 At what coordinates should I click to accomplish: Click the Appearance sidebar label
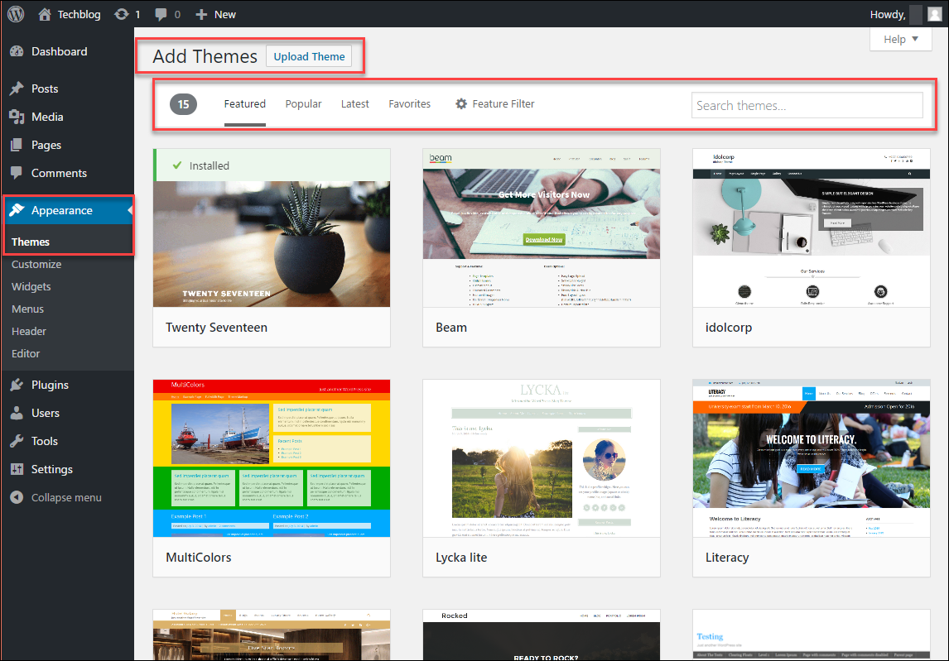pos(62,210)
